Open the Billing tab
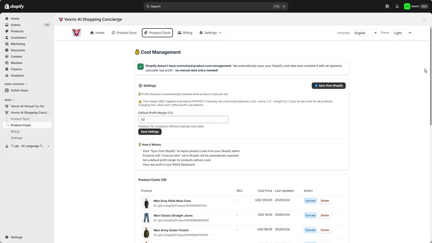Viewport: 432px width, 243px height. 185,33
